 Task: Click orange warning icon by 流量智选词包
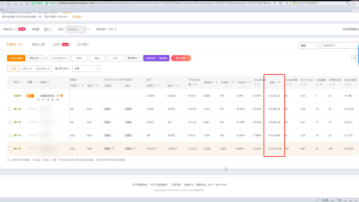[x=61, y=95]
